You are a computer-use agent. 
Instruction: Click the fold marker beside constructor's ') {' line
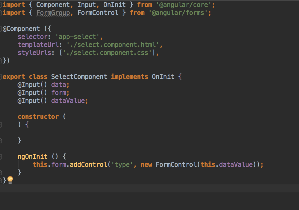pyautogui.click(x=1, y=125)
